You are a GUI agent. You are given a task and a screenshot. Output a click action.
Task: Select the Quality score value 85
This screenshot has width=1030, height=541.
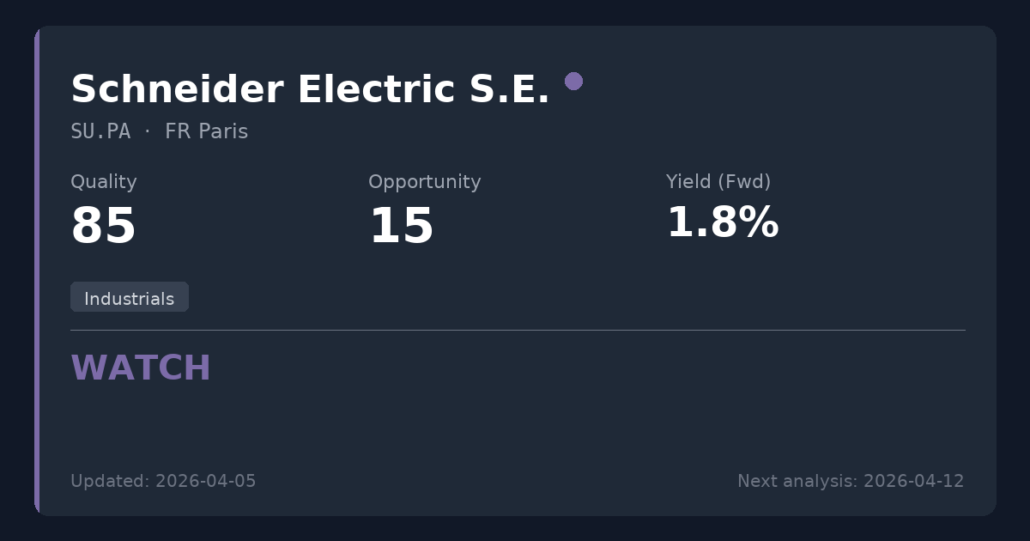(104, 227)
